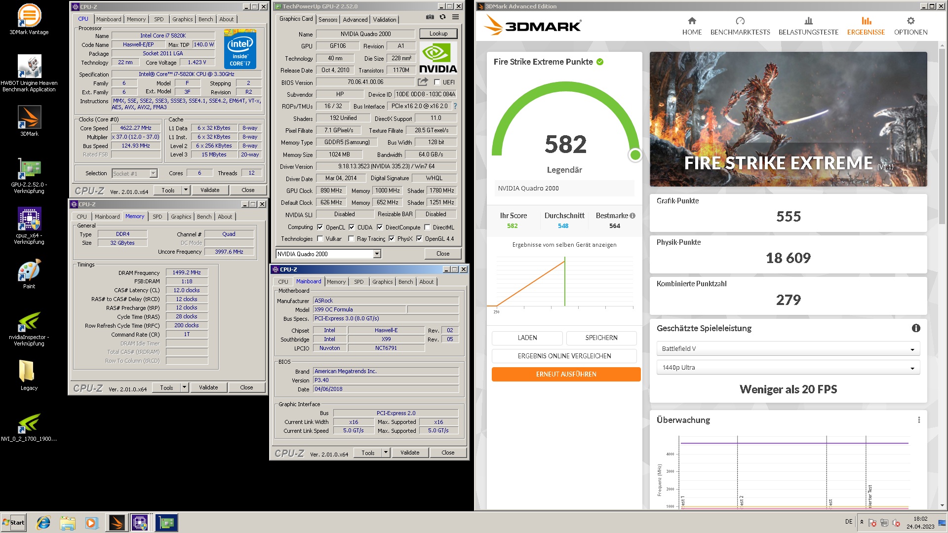This screenshot has height=533, width=948.
Task: Open 3DMark OPTIONEN gear
Action: (910, 26)
